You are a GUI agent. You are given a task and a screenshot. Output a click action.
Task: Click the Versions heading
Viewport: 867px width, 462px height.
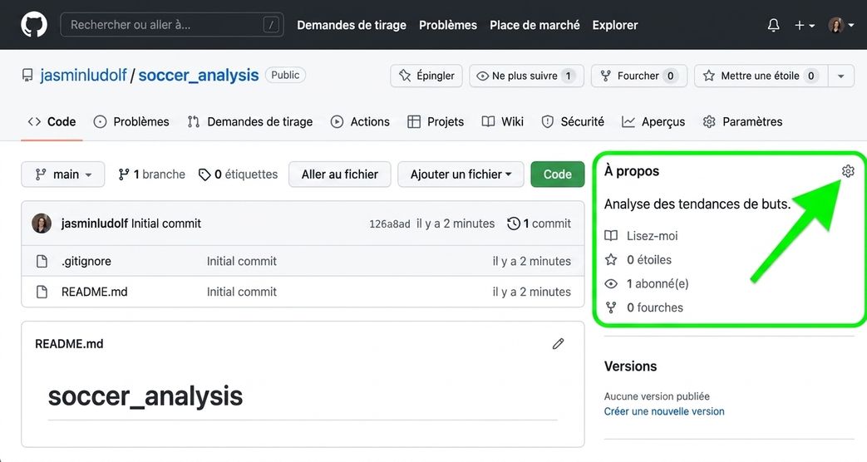pyautogui.click(x=630, y=366)
